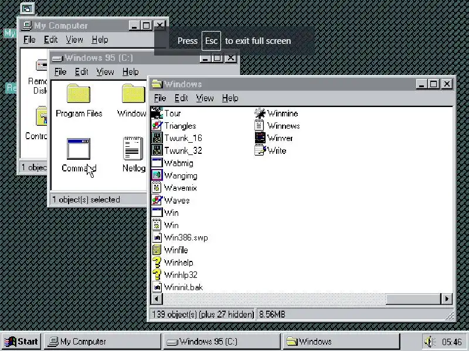Open Edit menu in Windows 95 (C:) window
Screen dimensions: 469x351
81,71
